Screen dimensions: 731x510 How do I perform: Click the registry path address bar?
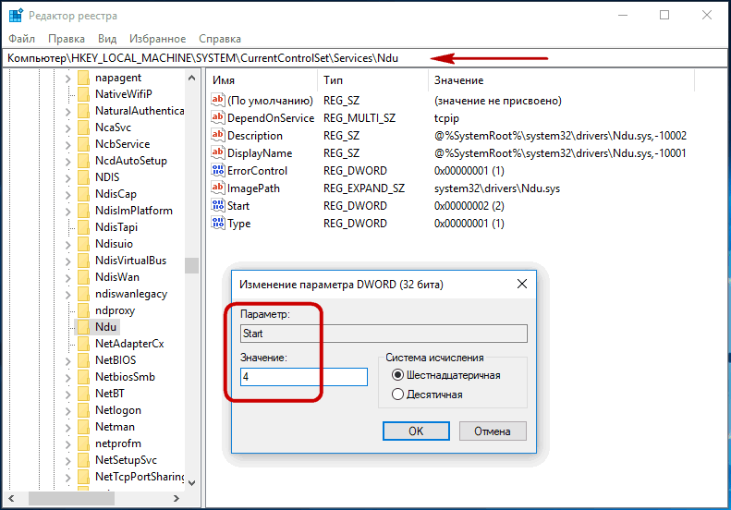pos(365,58)
